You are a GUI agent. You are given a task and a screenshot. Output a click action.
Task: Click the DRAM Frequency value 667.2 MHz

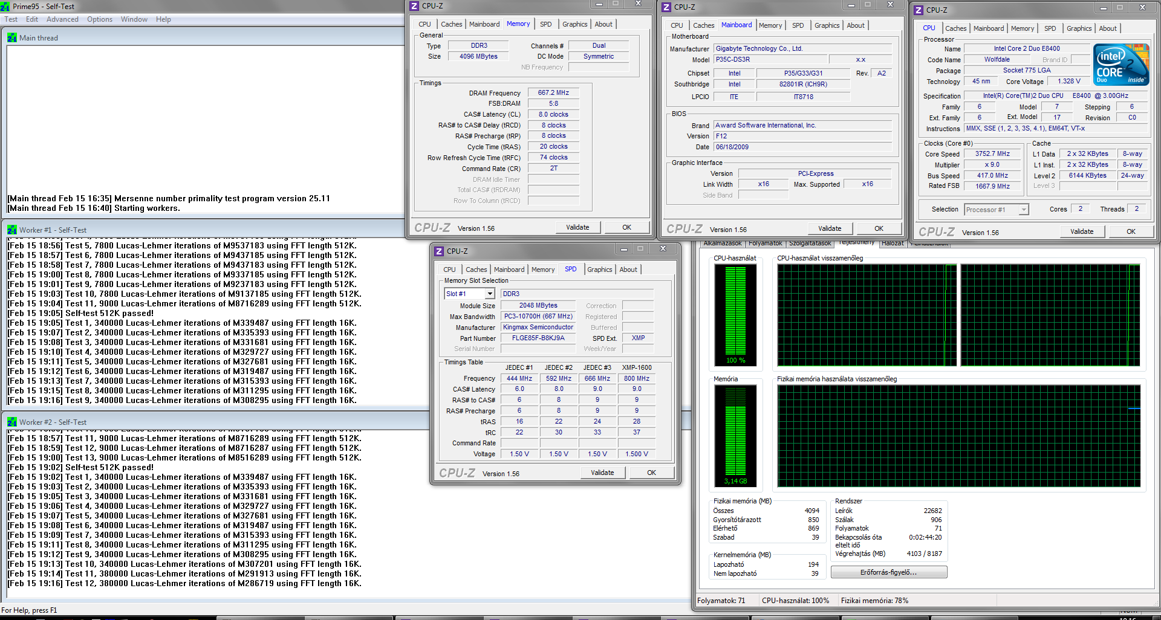pos(553,93)
